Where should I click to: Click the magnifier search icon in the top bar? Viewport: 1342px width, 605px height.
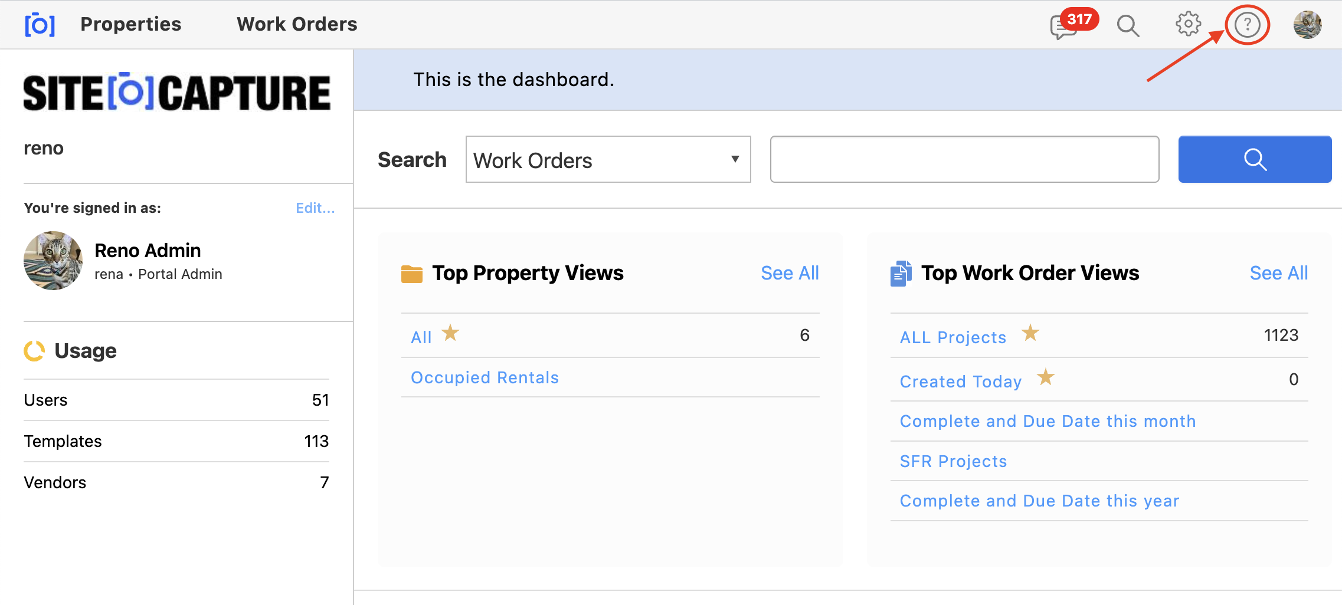coord(1128,26)
